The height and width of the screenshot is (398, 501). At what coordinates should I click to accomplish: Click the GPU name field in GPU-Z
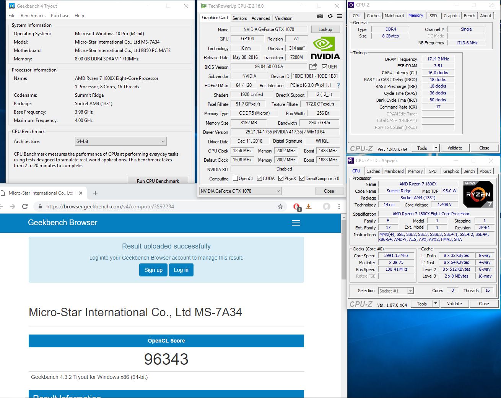247,39
